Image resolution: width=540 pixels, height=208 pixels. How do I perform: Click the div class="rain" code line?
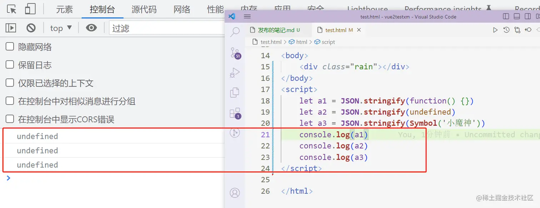pyautogui.click(x=354, y=66)
